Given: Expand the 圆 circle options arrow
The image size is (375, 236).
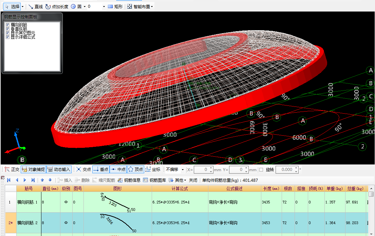Looking at the screenshot, I should pos(85,7).
